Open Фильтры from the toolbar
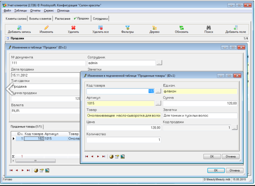Viewport: 255px width, 186px height. pyautogui.click(x=127, y=28)
